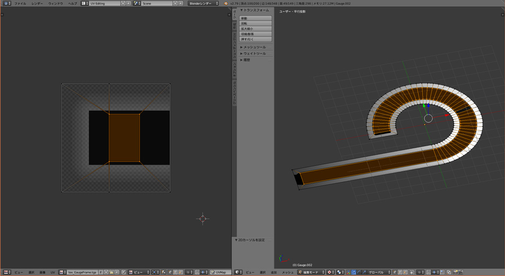The width and height of the screenshot is (505, 276).
Task: Open UV proportional editing dropdown
Action: click(x=189, y=272)
